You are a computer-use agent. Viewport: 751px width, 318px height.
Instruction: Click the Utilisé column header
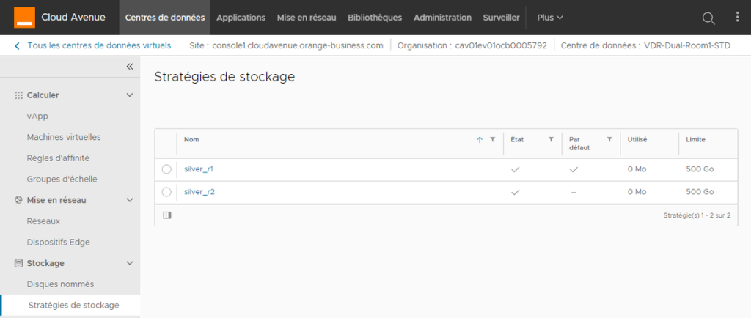point(637,140)
